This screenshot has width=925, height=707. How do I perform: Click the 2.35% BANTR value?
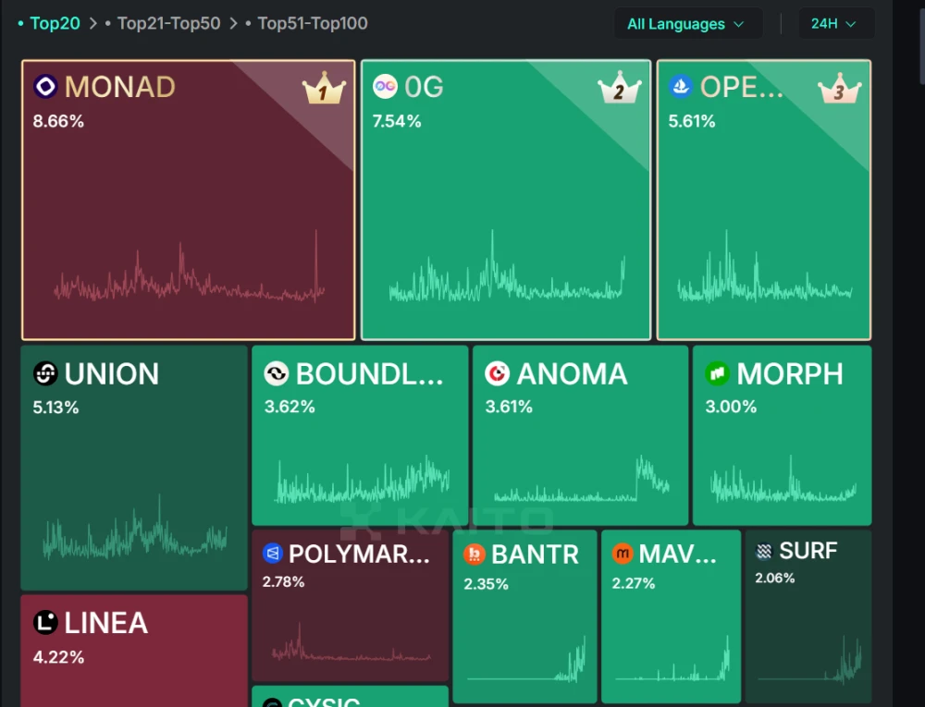coord(487,584)
